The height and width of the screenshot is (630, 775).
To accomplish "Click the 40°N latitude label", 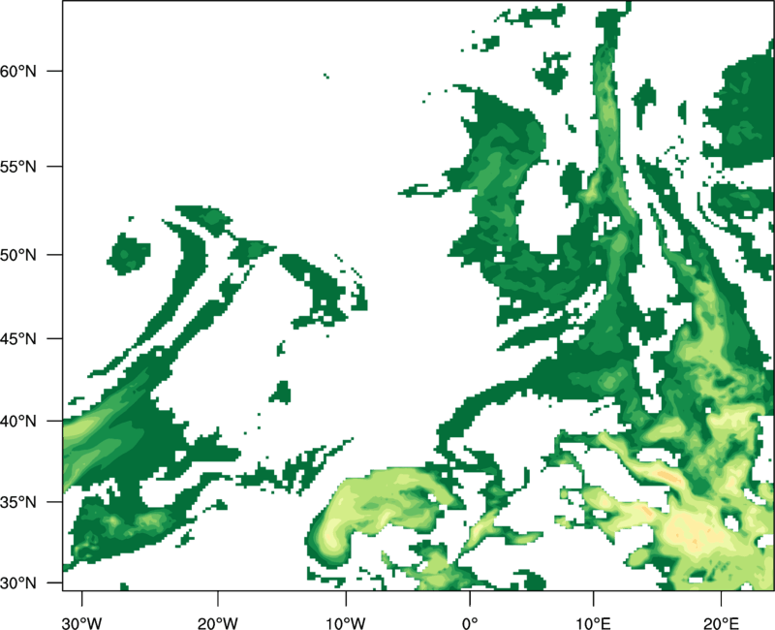I will click(x=18, y=422).
